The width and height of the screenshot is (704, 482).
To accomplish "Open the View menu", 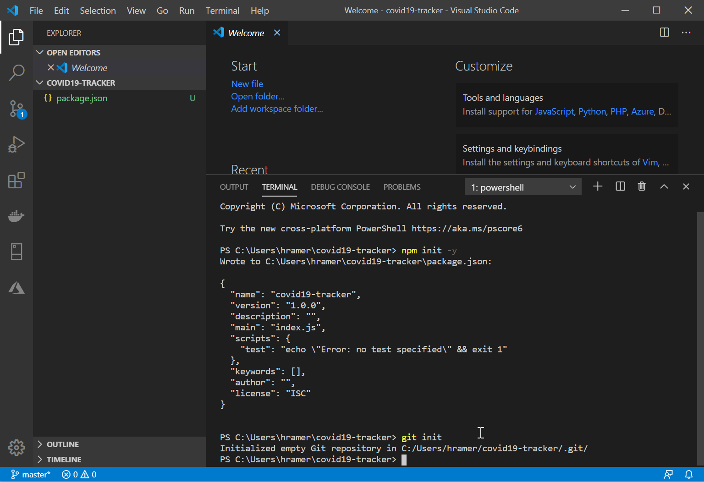I will (136, 10).
